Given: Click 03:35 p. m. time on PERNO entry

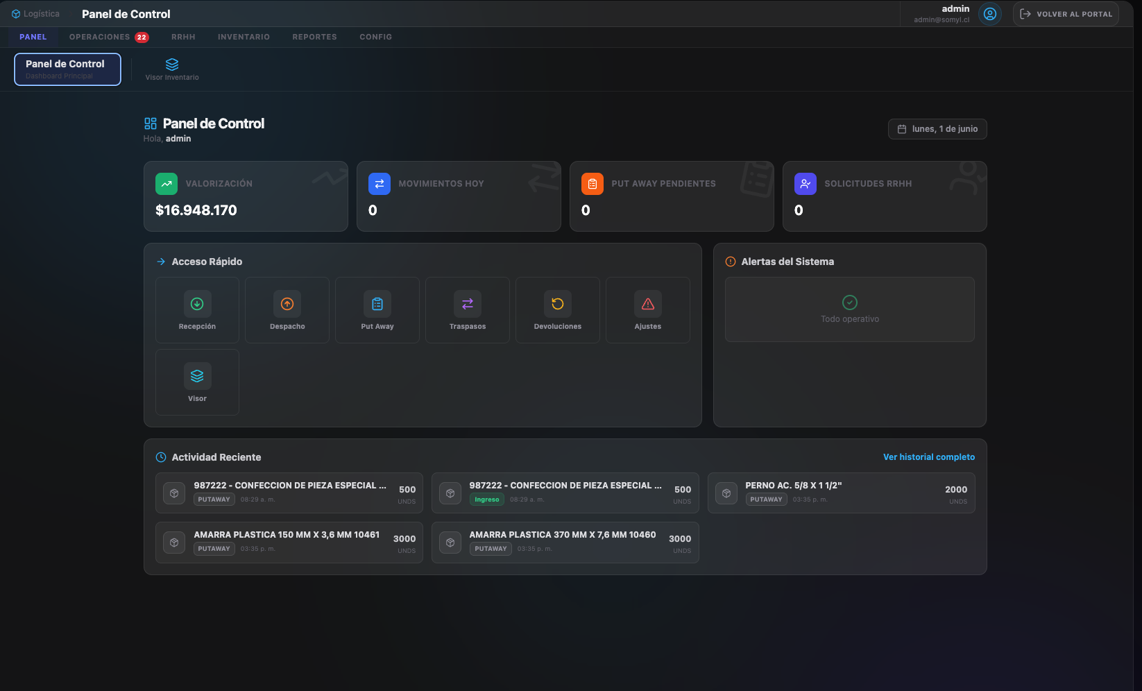Looking at the screenshot, I should coord(810,500).
